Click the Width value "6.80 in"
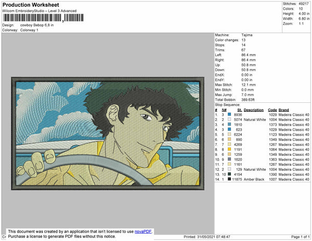Viewport: 312px width, 241px height. pyautogui.click(x=304, y=19)
